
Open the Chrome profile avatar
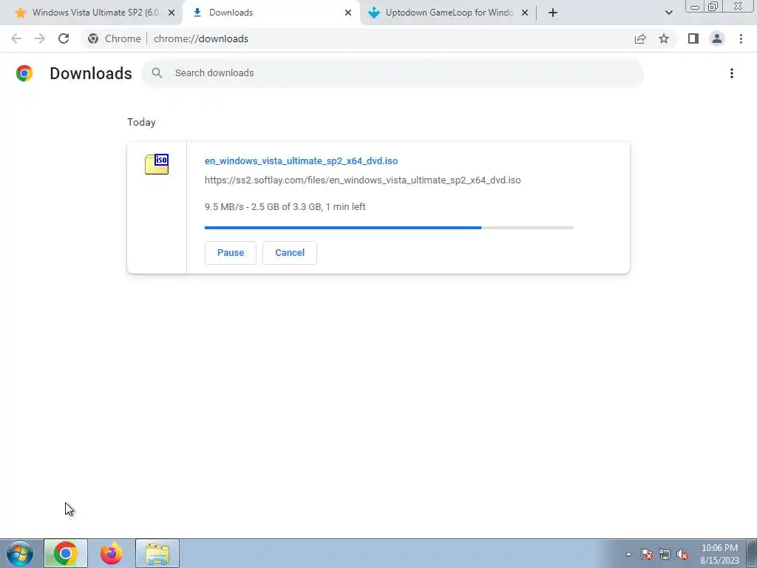coord(717,38)
